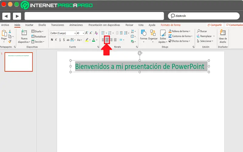Switch to the Insertar tab

pyautogui.click(x=29, y=25)
